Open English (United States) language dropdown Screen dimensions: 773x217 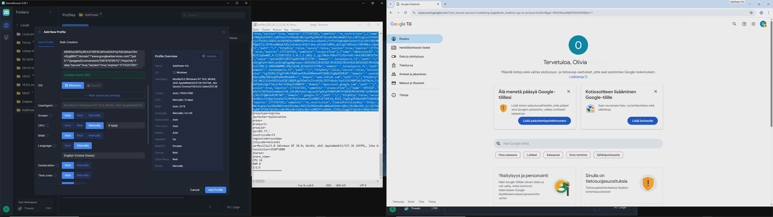point(103,156)
